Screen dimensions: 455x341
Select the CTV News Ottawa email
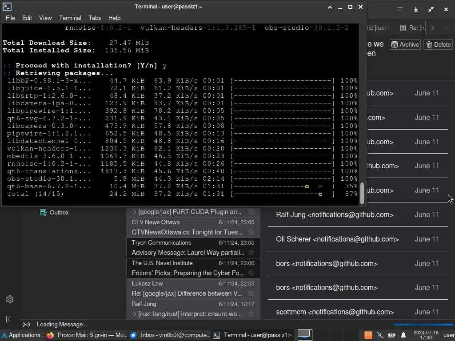[193, 227]
